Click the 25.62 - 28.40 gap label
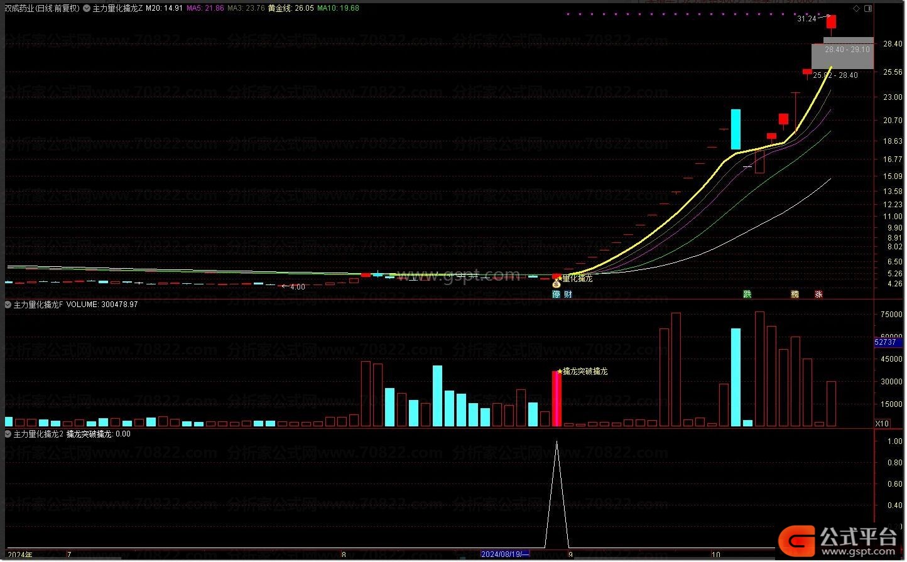This screenshot has width=907, height=562. tap(835, 75)
